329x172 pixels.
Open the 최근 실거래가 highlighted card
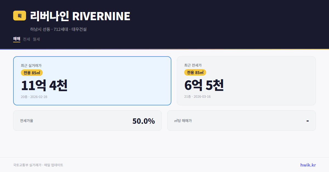92,81
